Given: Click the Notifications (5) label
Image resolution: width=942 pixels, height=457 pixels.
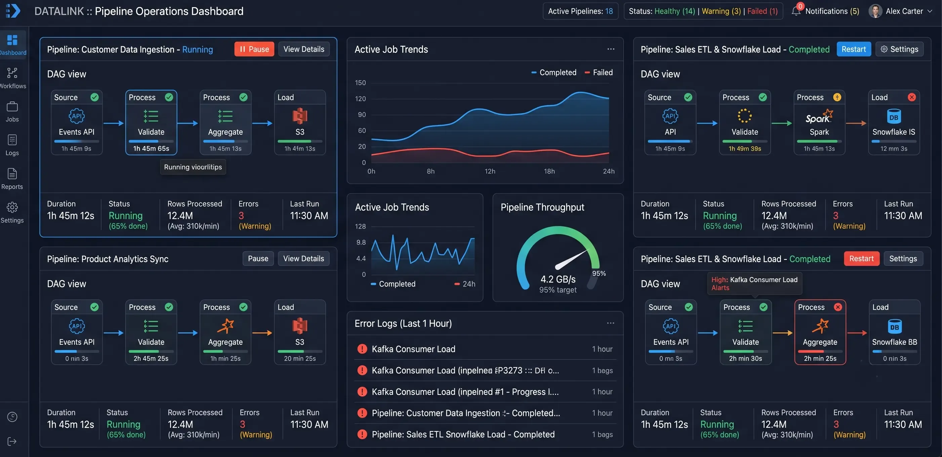Looking at the screenshot, I should tap(832, 11).
